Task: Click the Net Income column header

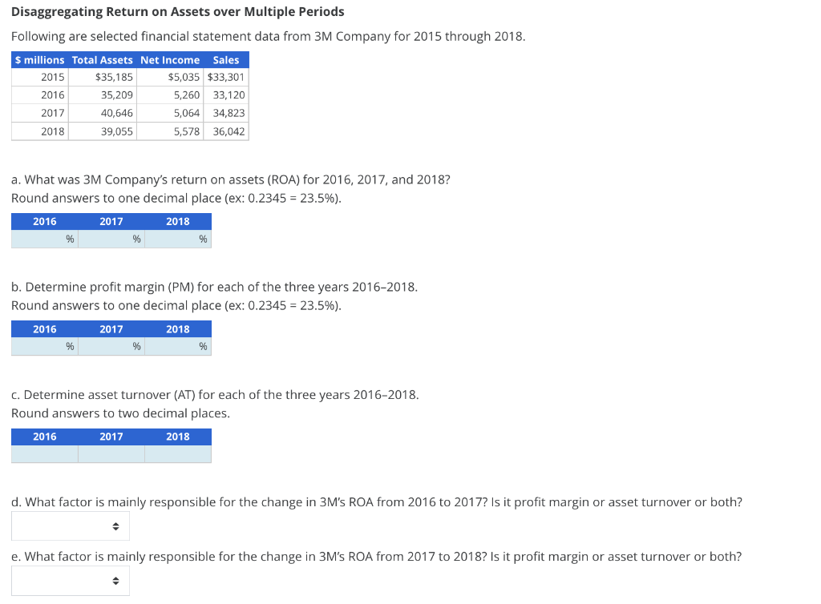Action: tap(170, 59)
